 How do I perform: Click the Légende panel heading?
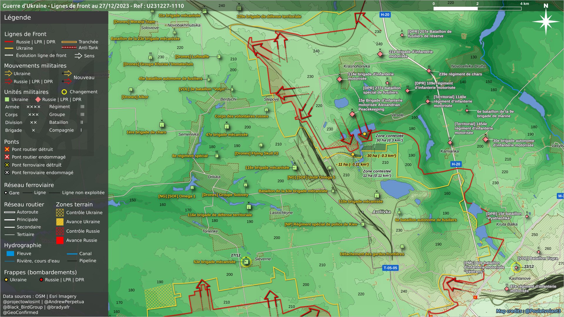point(17,17)
